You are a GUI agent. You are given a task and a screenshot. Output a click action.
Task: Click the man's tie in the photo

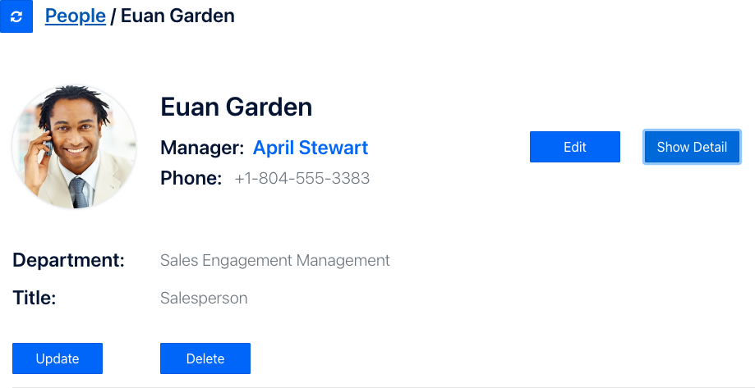pos(78,194)
